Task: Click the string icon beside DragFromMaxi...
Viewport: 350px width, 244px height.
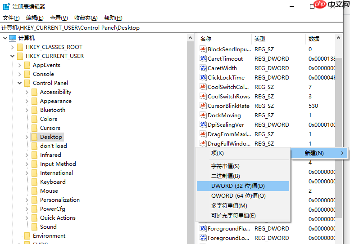Action: [203, 134]
